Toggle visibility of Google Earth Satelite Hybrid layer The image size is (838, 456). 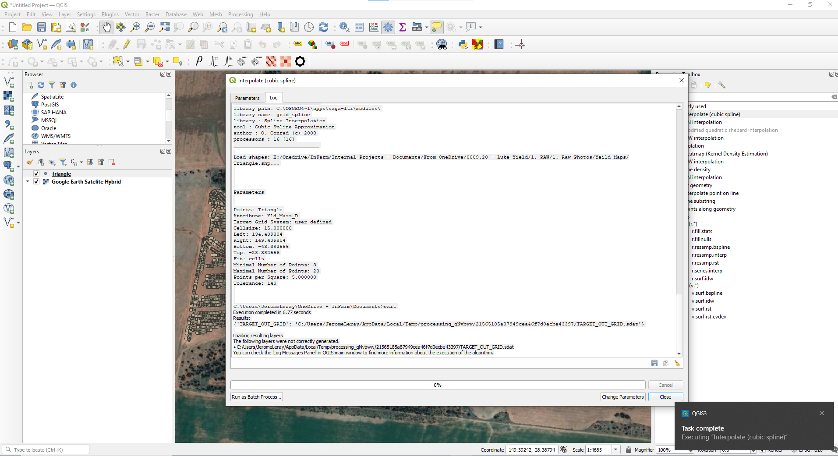[36, 182]
